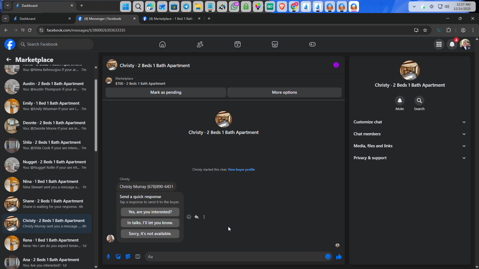Open Nugget 2 Beds 1 Bath conversation
The image size is (479, 269).
pyautogui.click(x=47, y=165)
